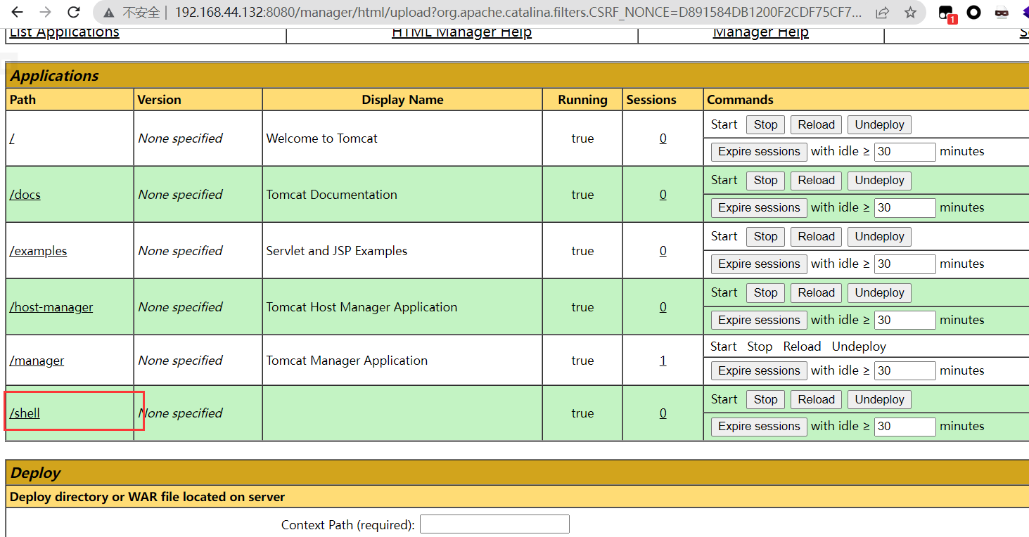Screen dimensions: 1029x537
Task: Reload the /shell application
Action: click(x=816, y=399)
